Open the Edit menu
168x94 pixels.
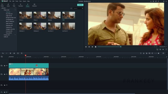13,1
